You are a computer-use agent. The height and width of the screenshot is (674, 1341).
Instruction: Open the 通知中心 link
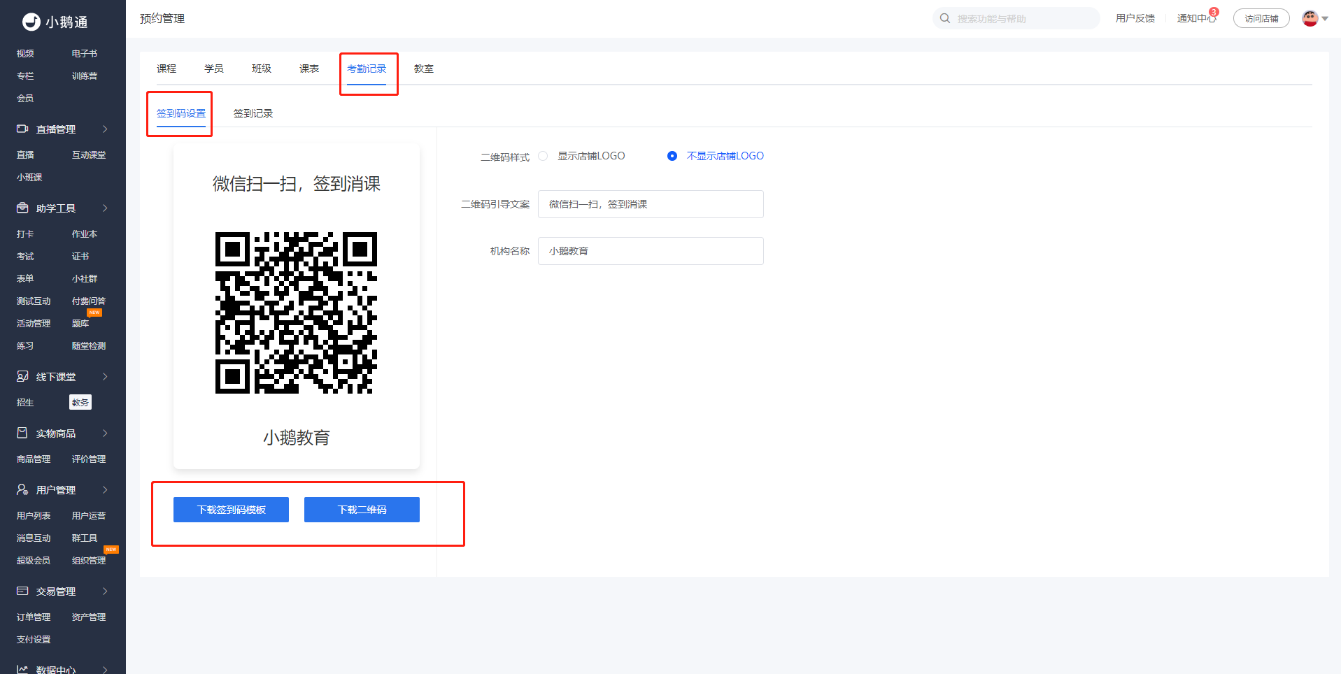pos(1196,18)
